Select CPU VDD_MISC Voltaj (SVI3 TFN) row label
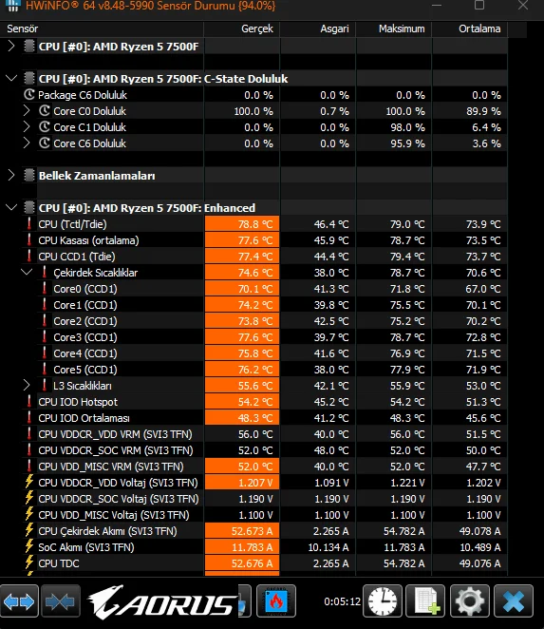The width and height of the screenshot is (544, 629). click(114, 515)
